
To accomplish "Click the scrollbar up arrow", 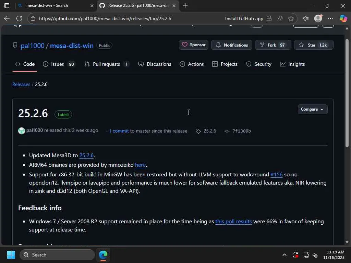I will [x=347, y=28].
